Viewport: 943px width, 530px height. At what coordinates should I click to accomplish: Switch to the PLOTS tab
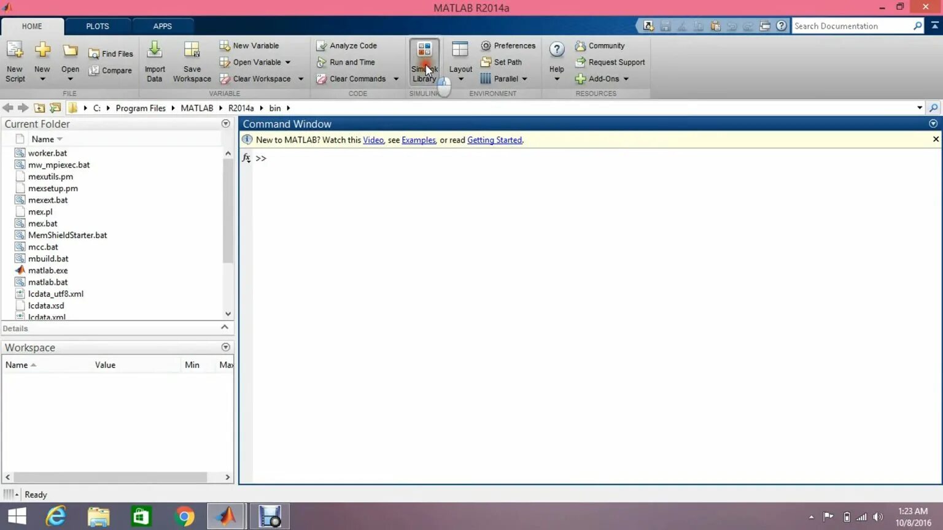97,26
